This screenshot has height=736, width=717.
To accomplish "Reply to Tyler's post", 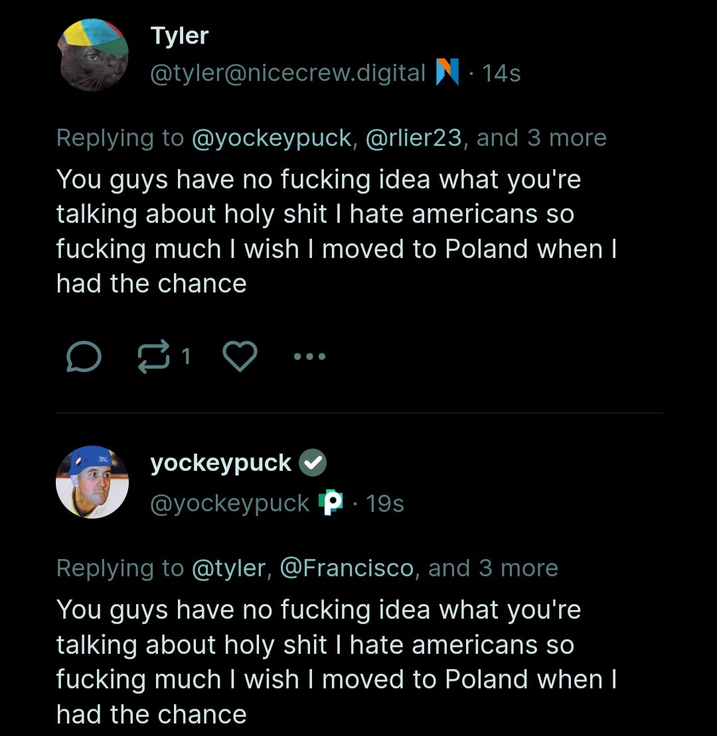I will 84,358.
